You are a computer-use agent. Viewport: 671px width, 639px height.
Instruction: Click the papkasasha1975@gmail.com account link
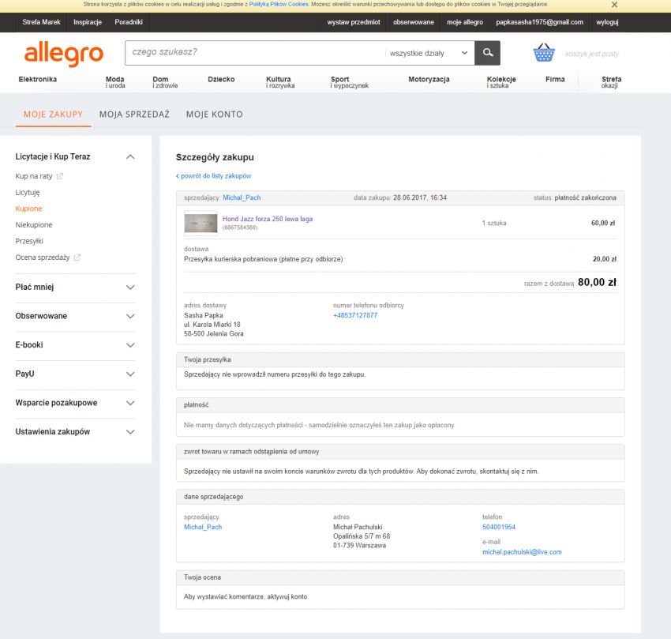(539, 22)
